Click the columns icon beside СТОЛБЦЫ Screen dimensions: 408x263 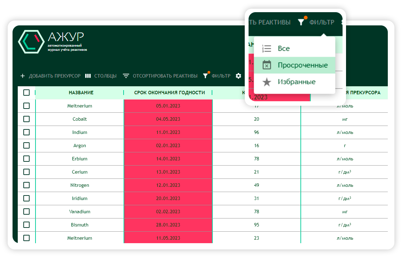tap(88, 76)
